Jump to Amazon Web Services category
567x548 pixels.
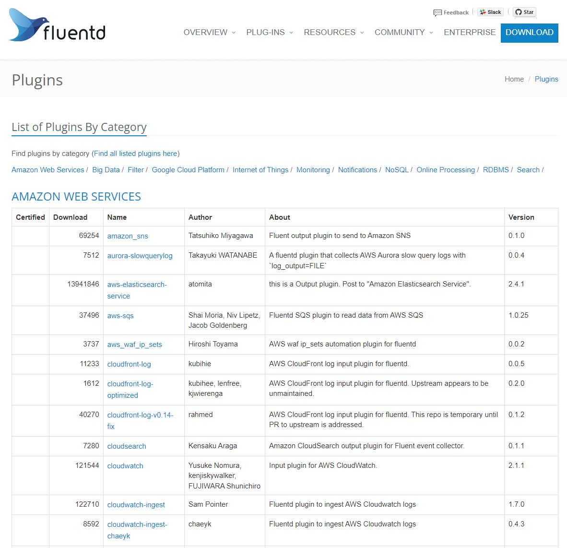click(48, 170)
